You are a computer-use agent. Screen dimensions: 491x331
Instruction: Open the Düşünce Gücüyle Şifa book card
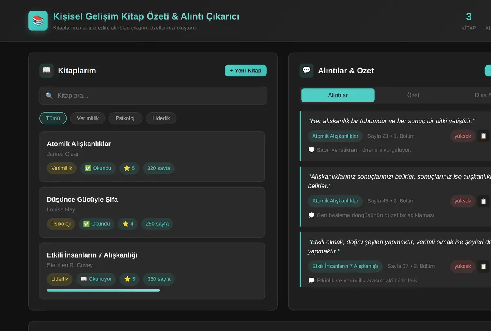point(152,212)
